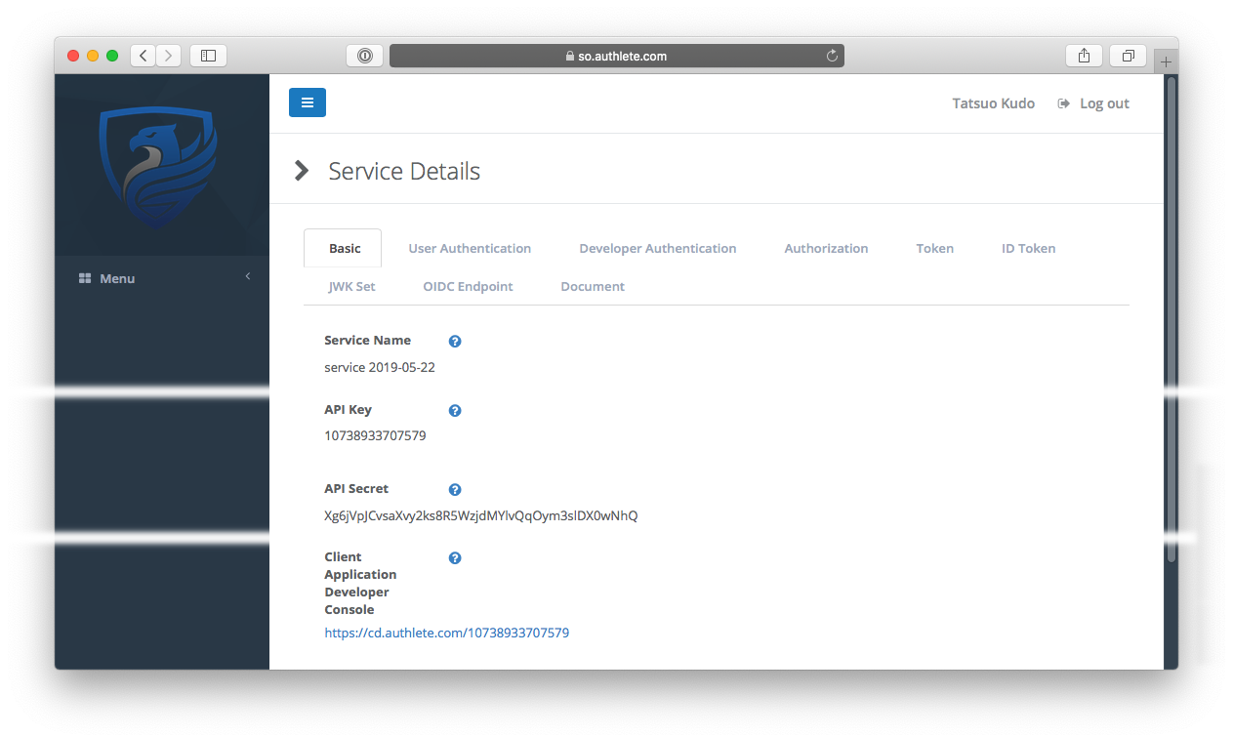Open help for API Key
Image resolution: width=1233 pixels, height=736 pixels.
pos(455,411)
